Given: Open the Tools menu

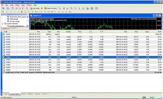Looking at the screenshot, I should 23,5.
